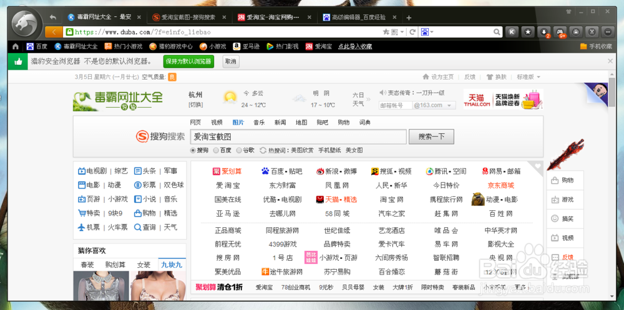This screenshot has width=624, height=310.
Task: Open the 爱淘宝 link in the site grid
Action: click(x=228, y=186)
